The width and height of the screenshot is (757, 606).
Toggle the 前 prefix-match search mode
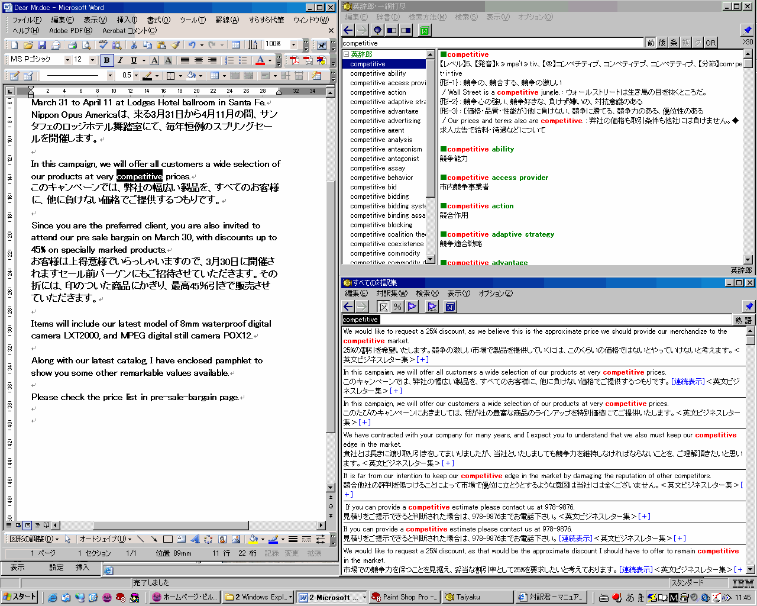(x=651, y=43)
